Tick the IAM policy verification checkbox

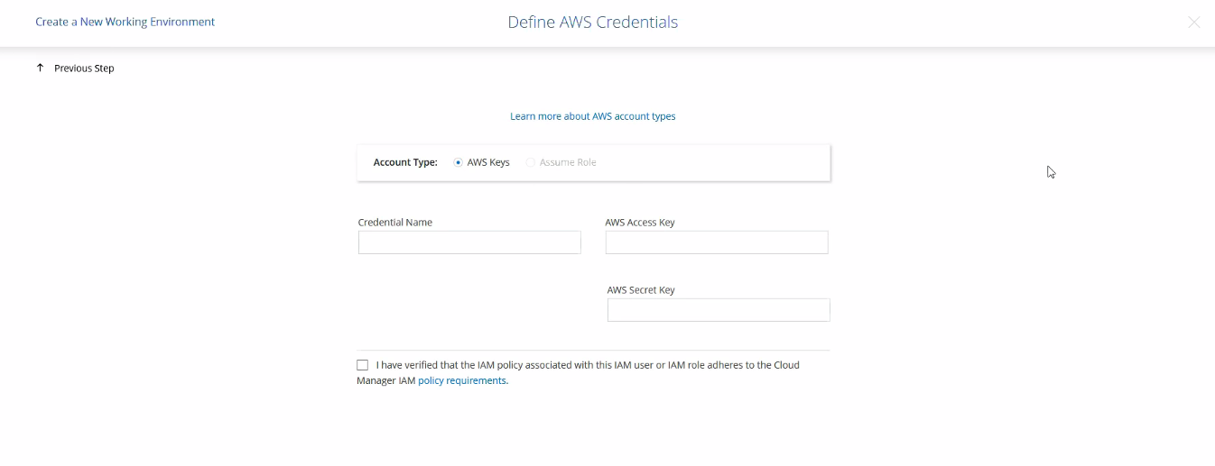363,365
